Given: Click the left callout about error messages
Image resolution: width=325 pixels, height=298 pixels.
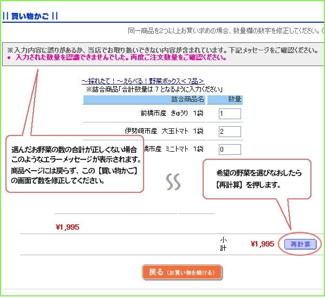Looking at the screenshot, I should pos(75,165).
